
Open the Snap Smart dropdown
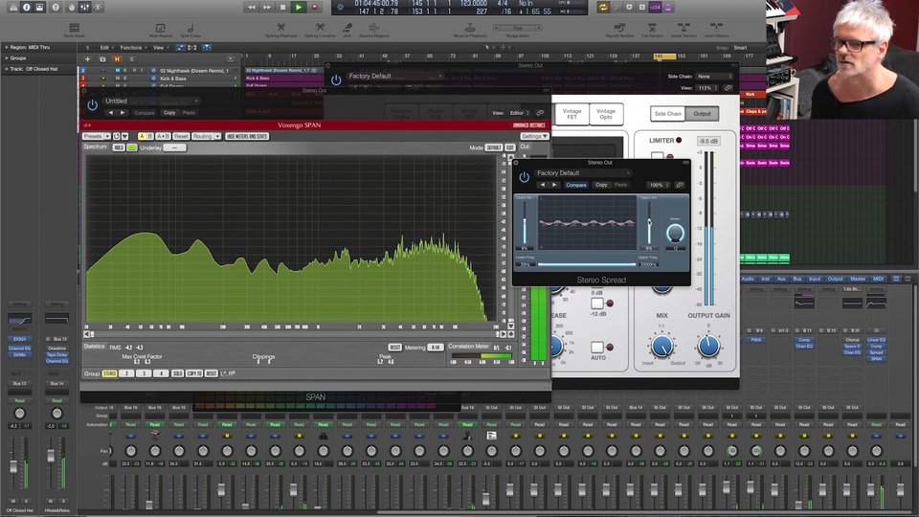point(741,48)
